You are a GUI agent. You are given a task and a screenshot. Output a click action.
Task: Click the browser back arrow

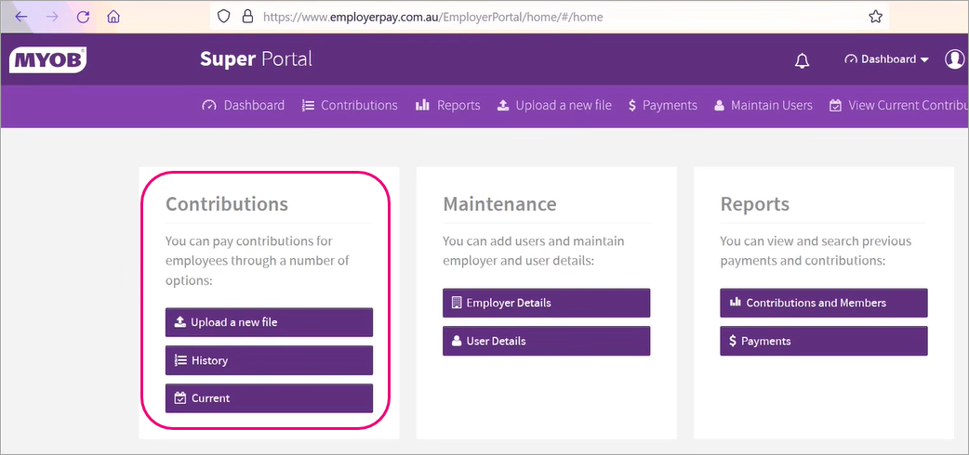pyautogui.click(x=21, y=17)
